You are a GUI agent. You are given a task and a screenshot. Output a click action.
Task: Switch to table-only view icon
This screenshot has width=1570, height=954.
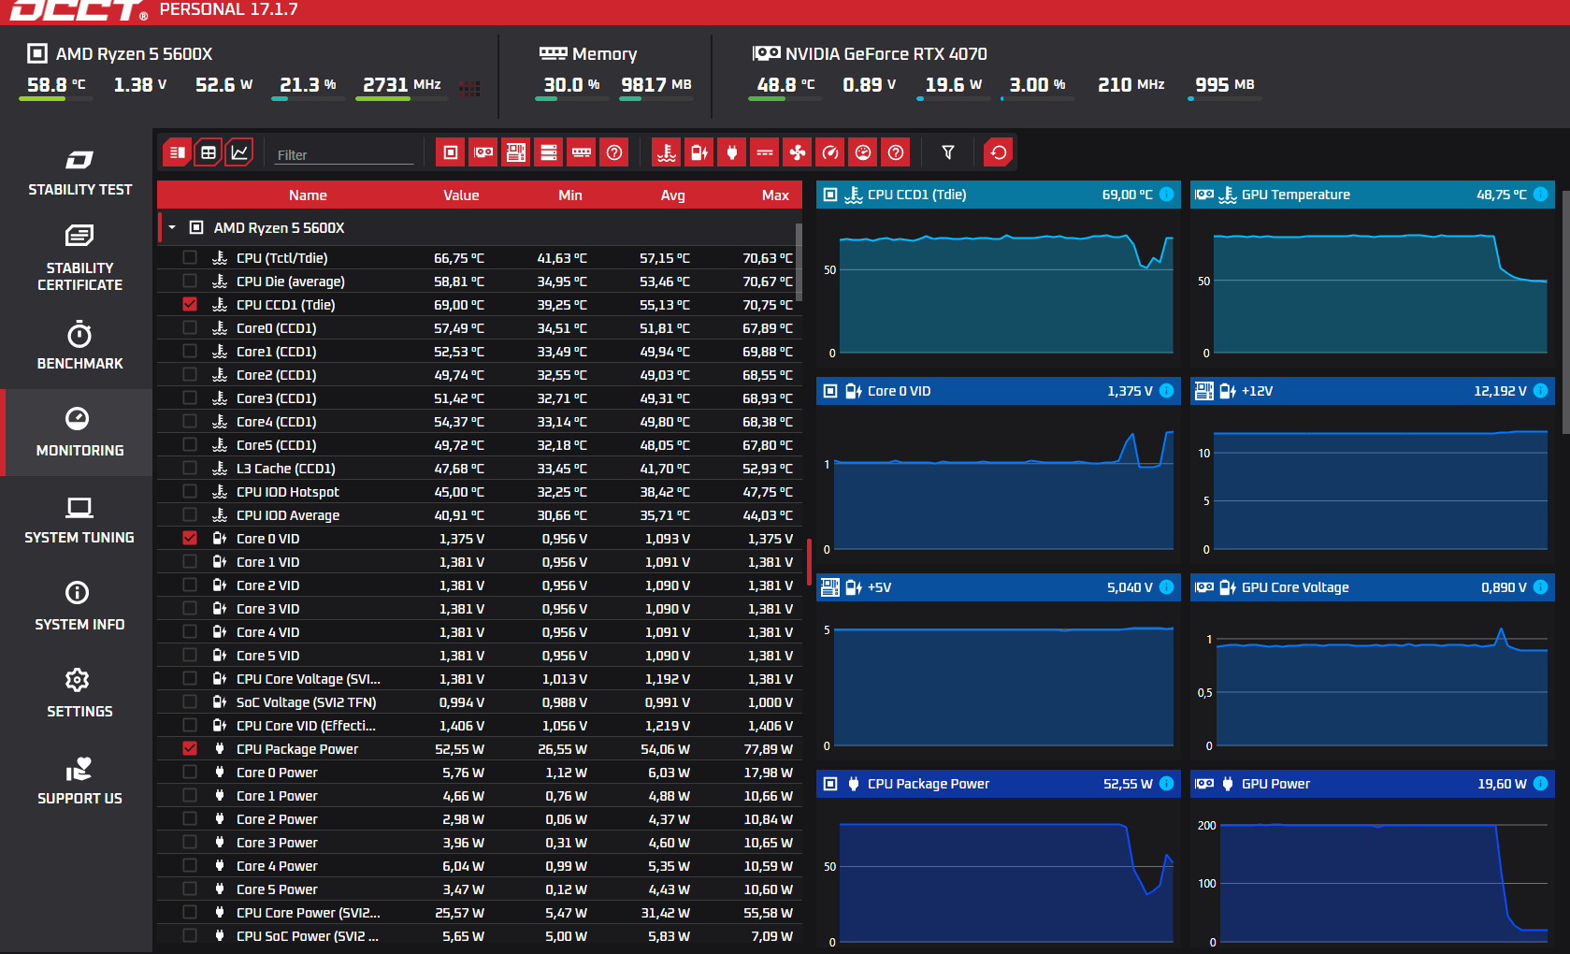click(208, 152)
